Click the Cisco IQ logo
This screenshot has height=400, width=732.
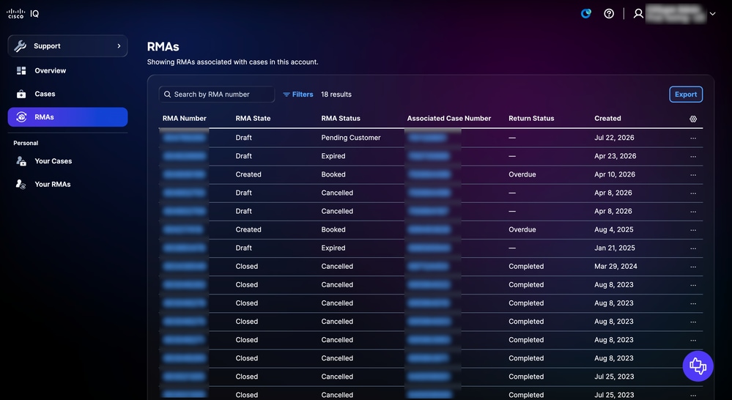pos(23,13)
